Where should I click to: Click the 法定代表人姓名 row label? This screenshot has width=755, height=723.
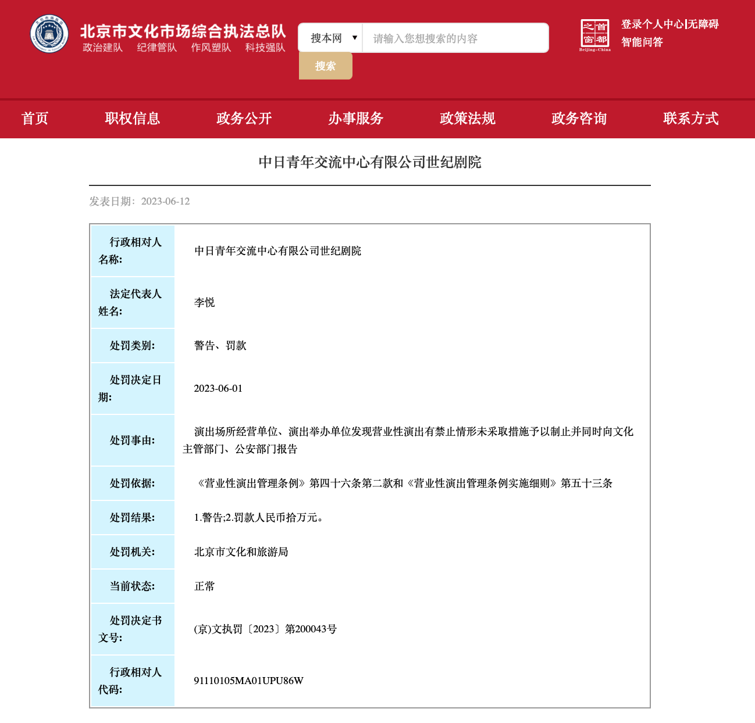[x=133, y=303]
